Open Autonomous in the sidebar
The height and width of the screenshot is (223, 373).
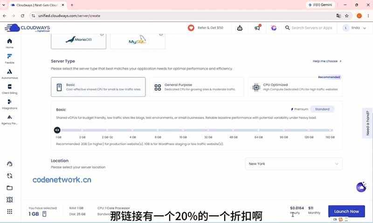(x=9, y=74)
